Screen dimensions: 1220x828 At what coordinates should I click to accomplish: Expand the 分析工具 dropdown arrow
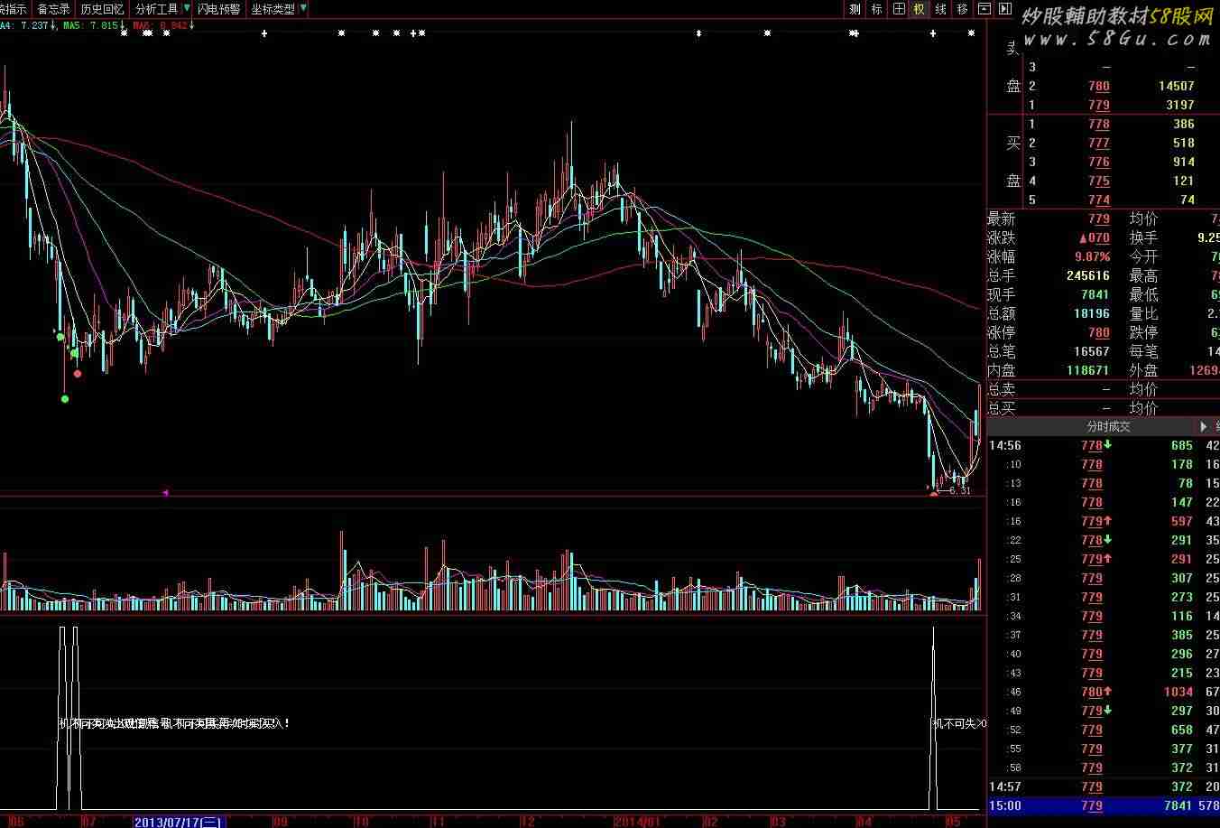coord(187,8)
